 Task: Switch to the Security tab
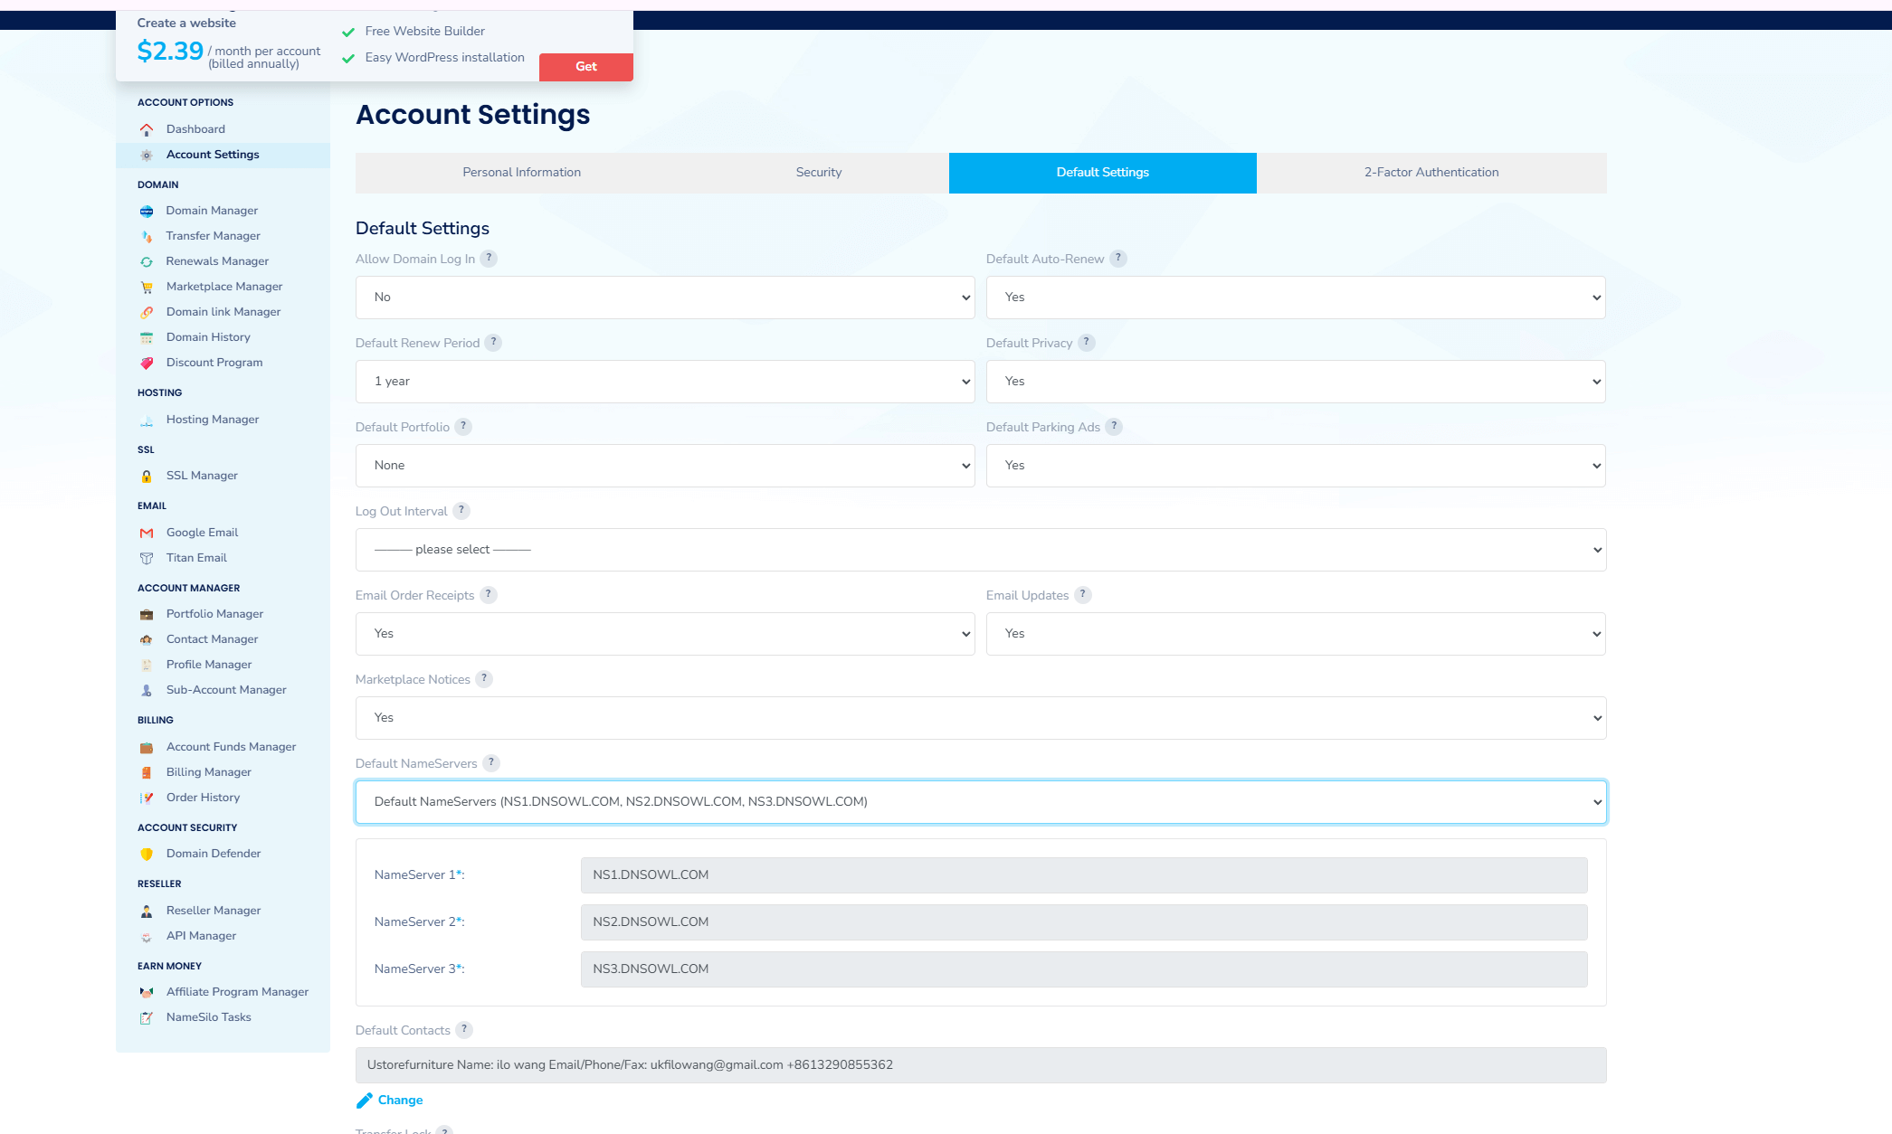pos(818,173)
